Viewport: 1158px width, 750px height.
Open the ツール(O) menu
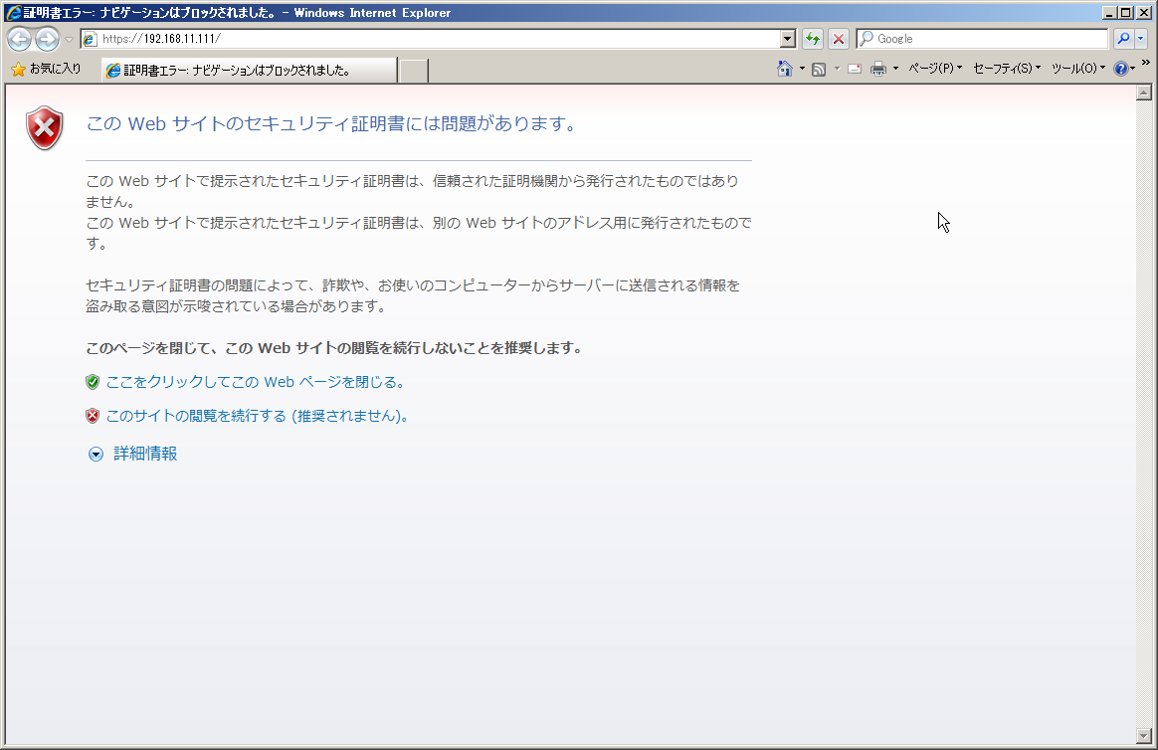1077,69
